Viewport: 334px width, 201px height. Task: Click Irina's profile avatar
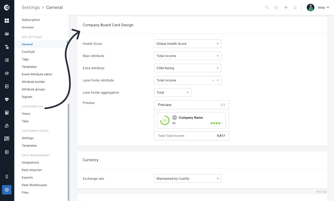click(310, 8)
